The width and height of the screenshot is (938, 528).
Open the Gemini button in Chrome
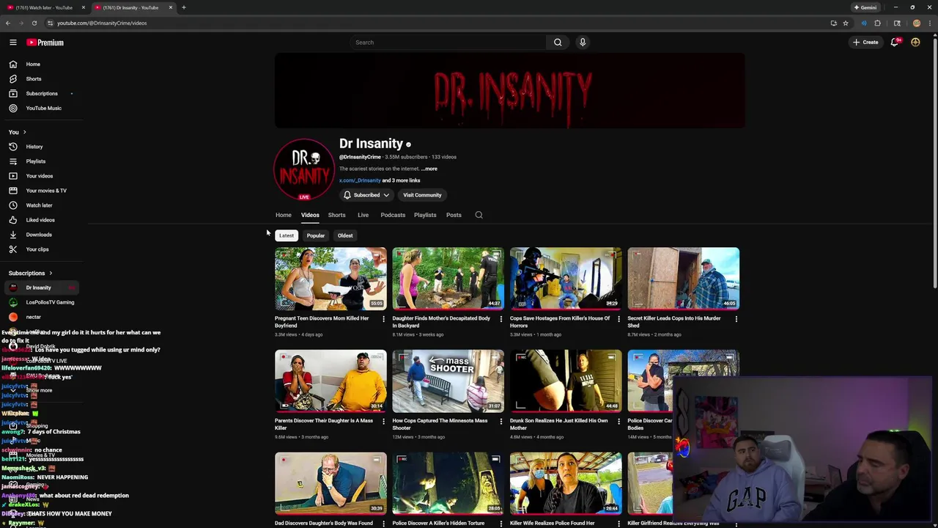[x=865, y=7]
